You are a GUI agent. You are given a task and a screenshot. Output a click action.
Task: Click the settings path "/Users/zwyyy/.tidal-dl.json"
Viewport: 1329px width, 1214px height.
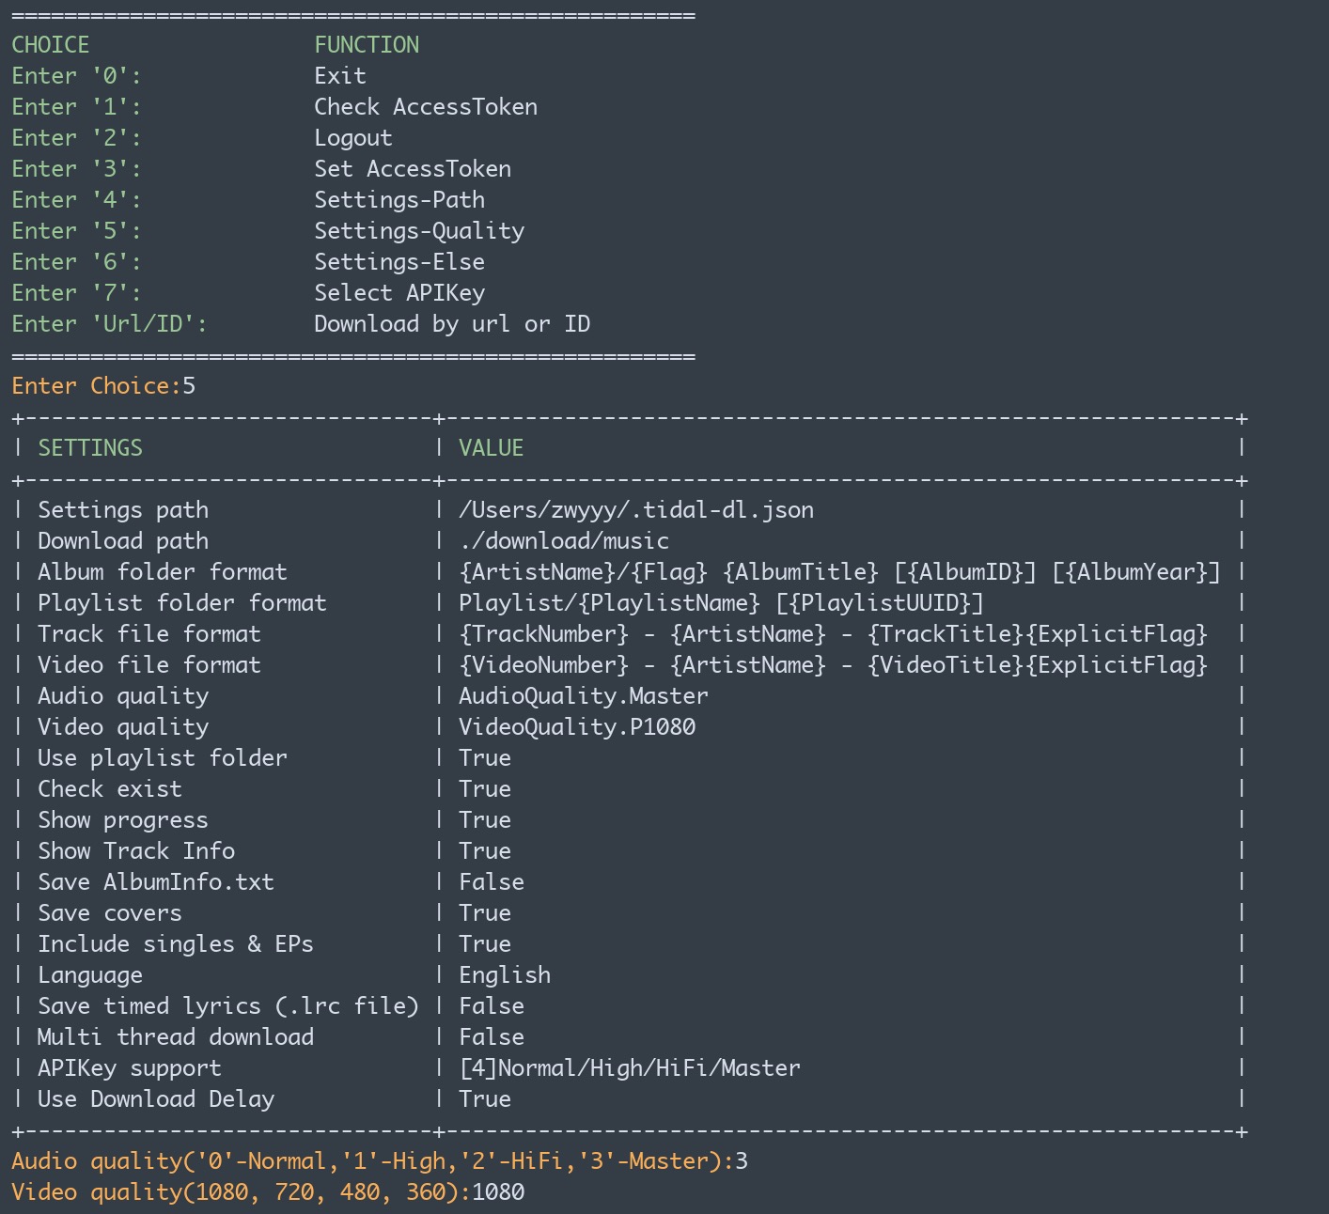pos(636,510)
